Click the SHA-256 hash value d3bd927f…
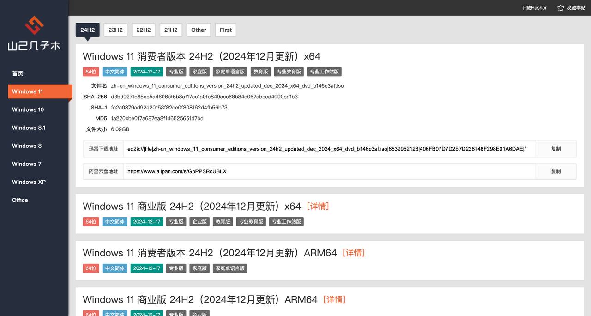The height and width of the screenshot is (316, 591). 204,97
